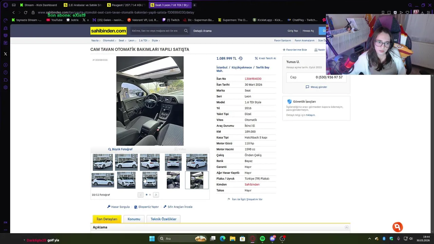Switch to Stream - Kick Dashboard browser tab

(x=38, y=5)
